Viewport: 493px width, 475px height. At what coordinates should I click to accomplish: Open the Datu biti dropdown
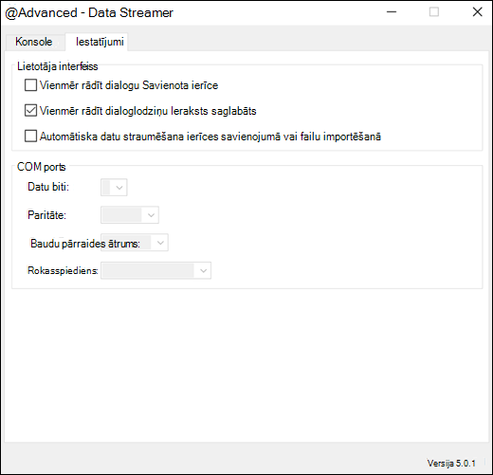[114, 188]
